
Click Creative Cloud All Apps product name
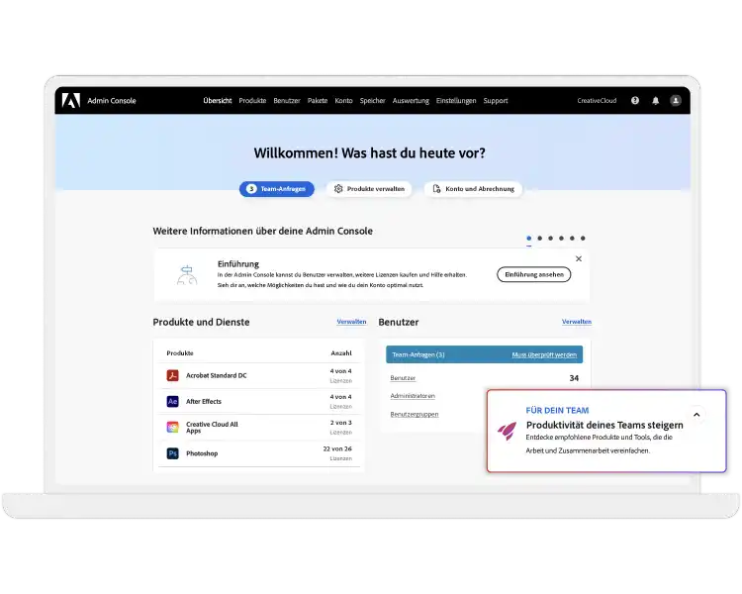[212, 428]
